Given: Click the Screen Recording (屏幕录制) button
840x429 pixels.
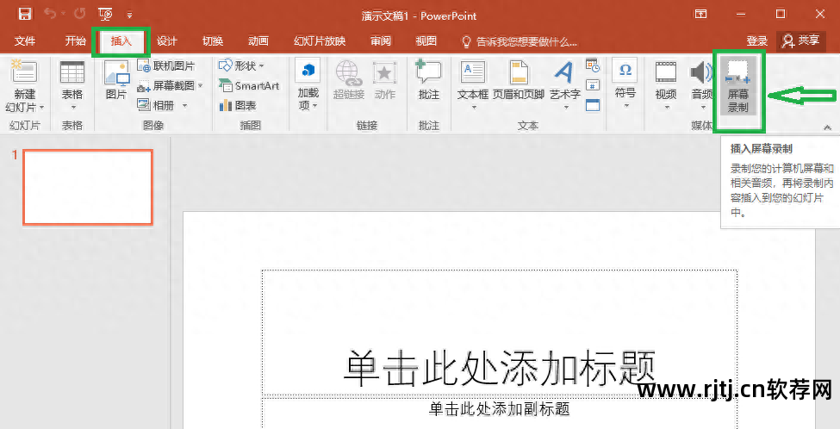Looking at the screenshot, I should (738, 86).
